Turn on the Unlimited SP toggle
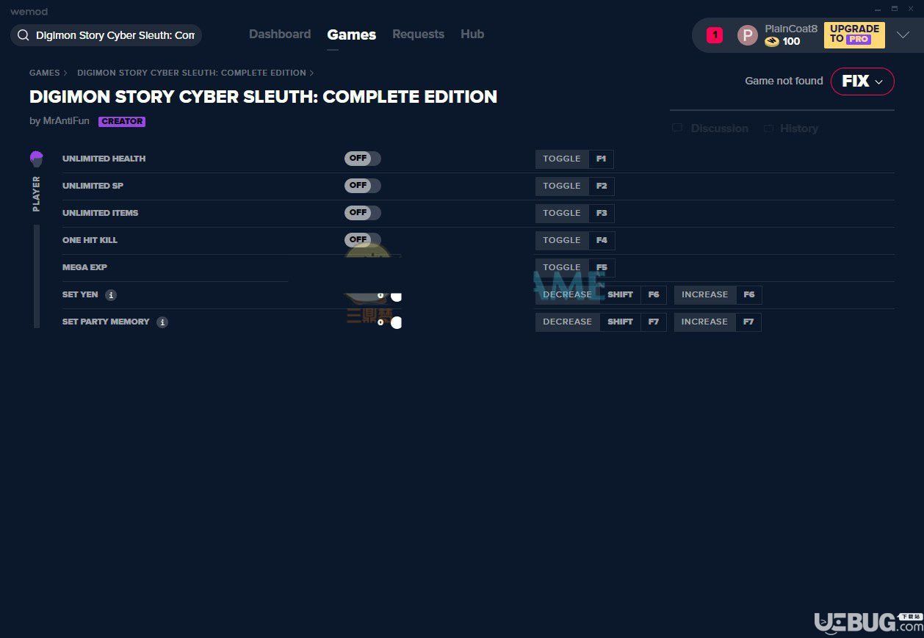 click(363, 186)
